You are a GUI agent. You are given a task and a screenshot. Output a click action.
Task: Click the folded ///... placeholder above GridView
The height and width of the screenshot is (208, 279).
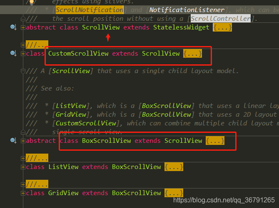(37, 184)
